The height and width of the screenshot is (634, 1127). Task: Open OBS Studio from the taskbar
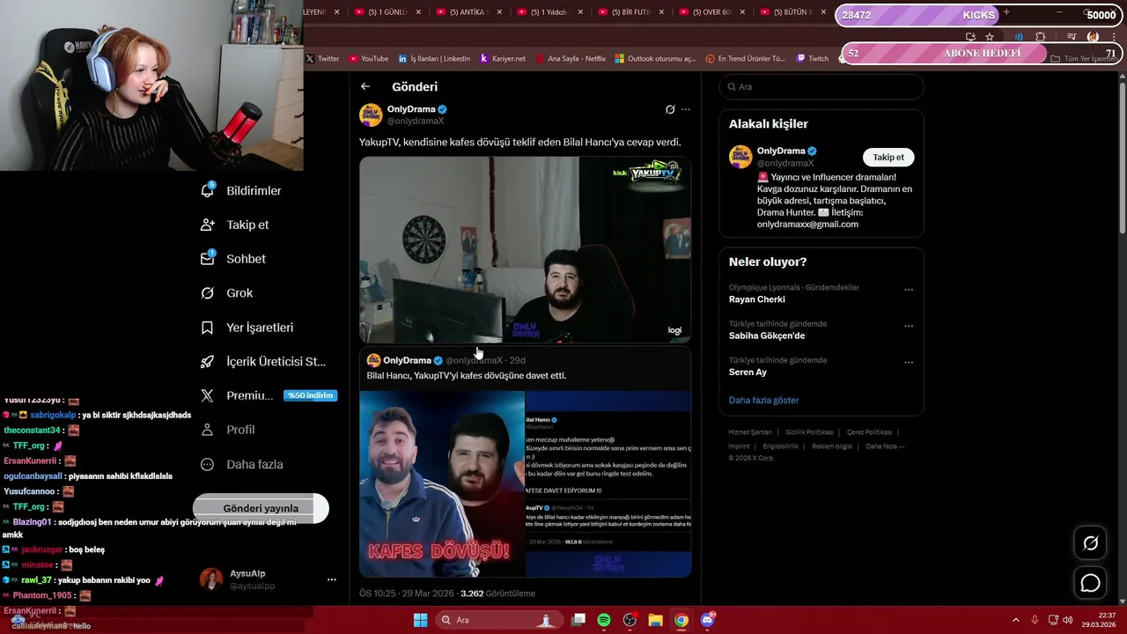(630, 620)
